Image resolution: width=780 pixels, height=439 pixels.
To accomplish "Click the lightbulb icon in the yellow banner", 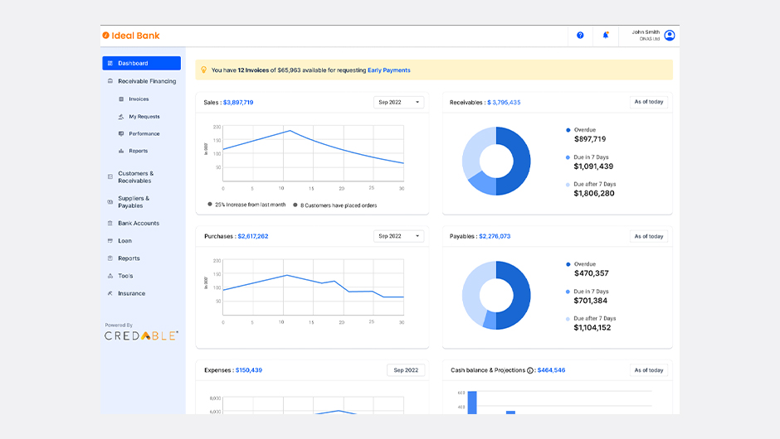I will click(x=204, y=70).
